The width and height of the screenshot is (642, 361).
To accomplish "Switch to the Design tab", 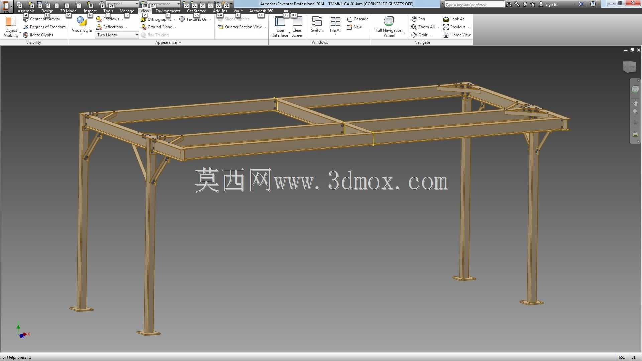I will click(x=47, y=11).
